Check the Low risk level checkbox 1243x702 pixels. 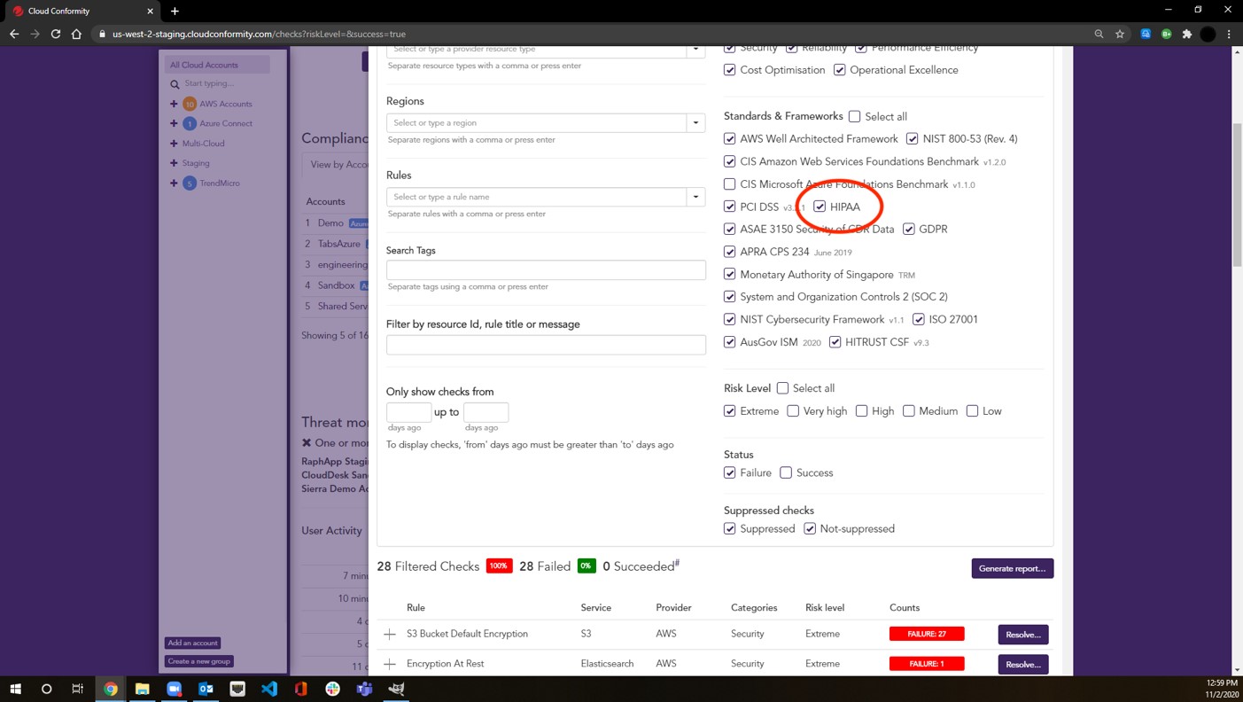(973, 410)
